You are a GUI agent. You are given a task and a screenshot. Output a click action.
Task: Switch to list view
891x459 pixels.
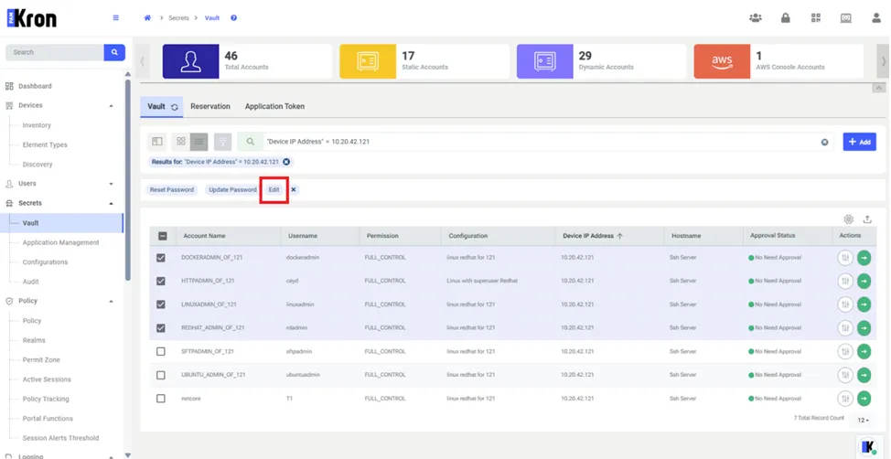199,142
